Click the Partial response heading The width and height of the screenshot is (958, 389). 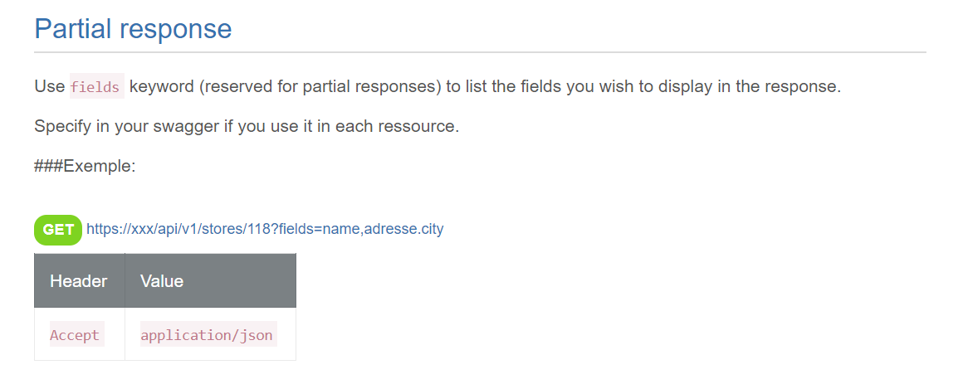pyautogui.click(x=133, y=29)
